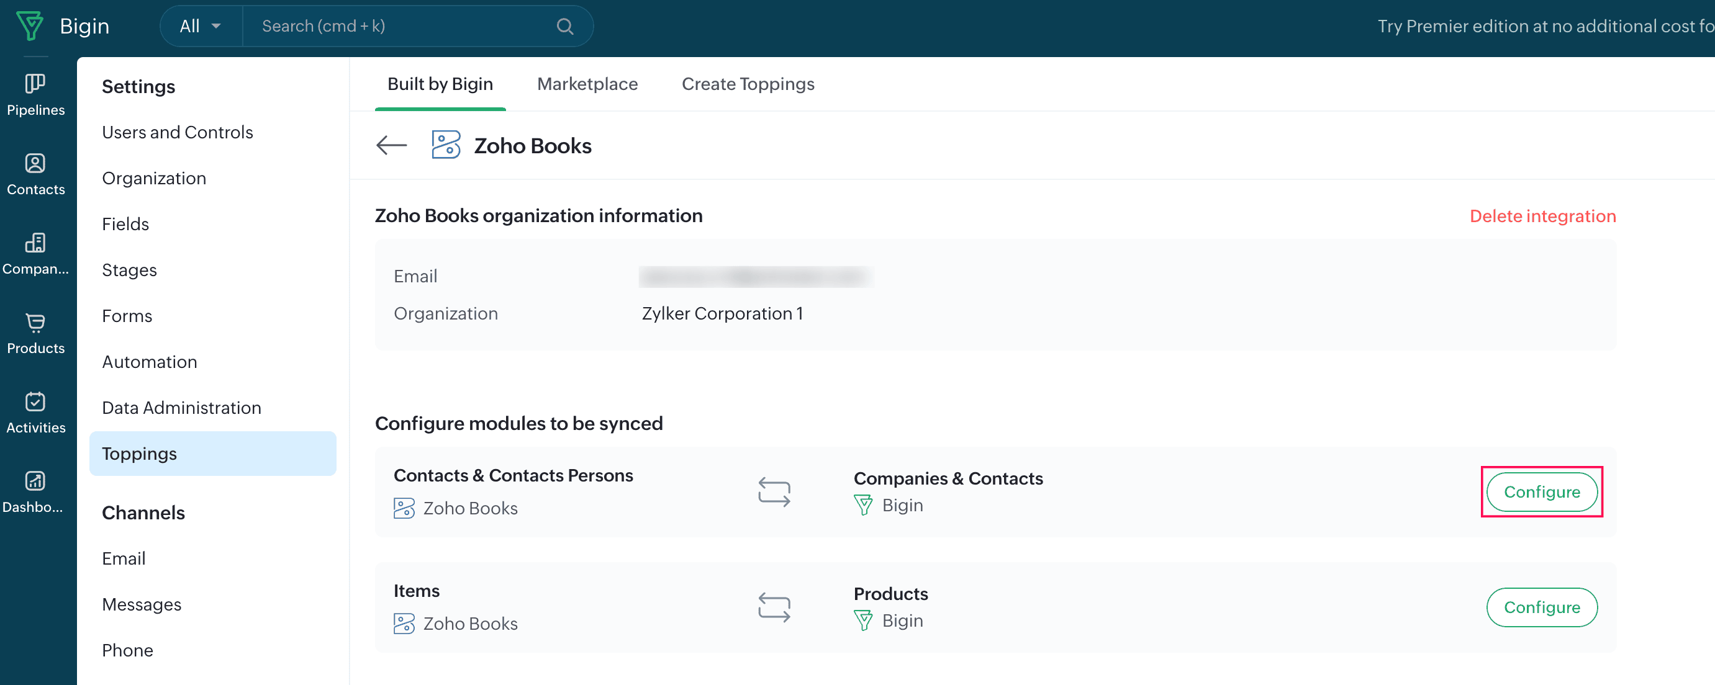Screen dimensions: 1715x685
Task: Open Products module icon
Action: pos(35,333)
